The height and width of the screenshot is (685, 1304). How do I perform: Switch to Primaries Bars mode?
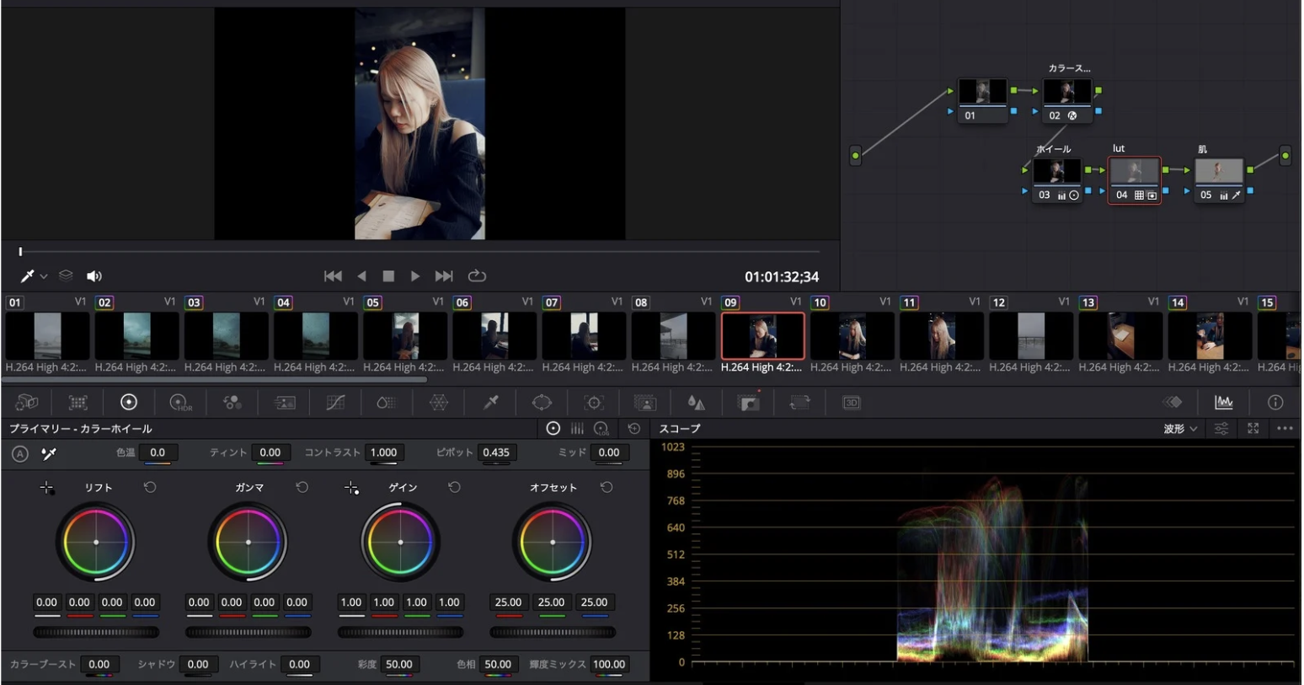(577, 429)
